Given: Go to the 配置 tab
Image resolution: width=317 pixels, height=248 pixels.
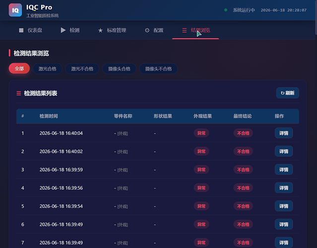Looking at the screenshot, I should click(154, 30).
